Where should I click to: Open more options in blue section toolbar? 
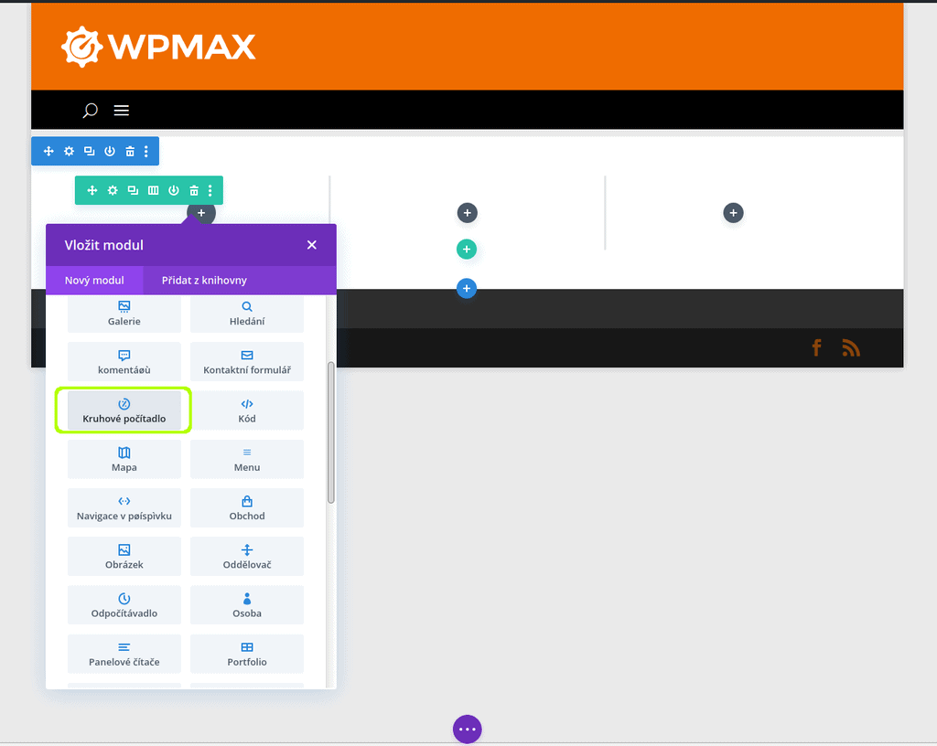pyautogui.click(x=146, y=151)
